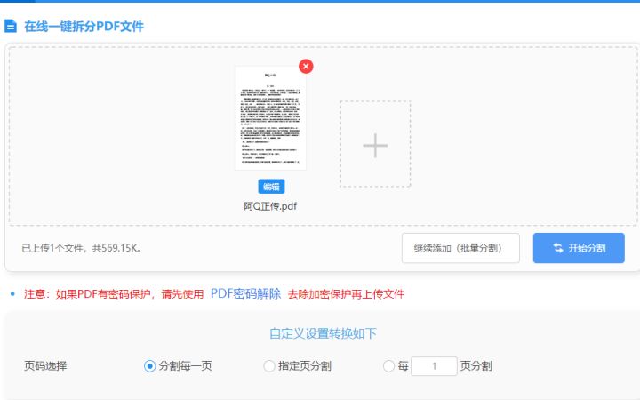
Task: Click the 已上传1个文件 status text
Action: pyautogui.click(x=82, y=248)
